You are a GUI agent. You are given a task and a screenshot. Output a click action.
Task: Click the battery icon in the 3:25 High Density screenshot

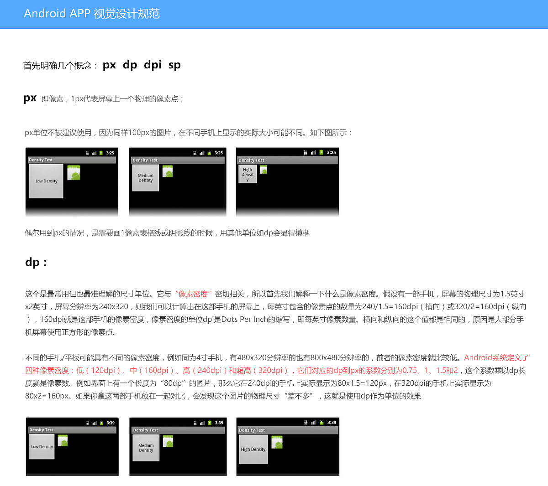click(x=321, y=153)
